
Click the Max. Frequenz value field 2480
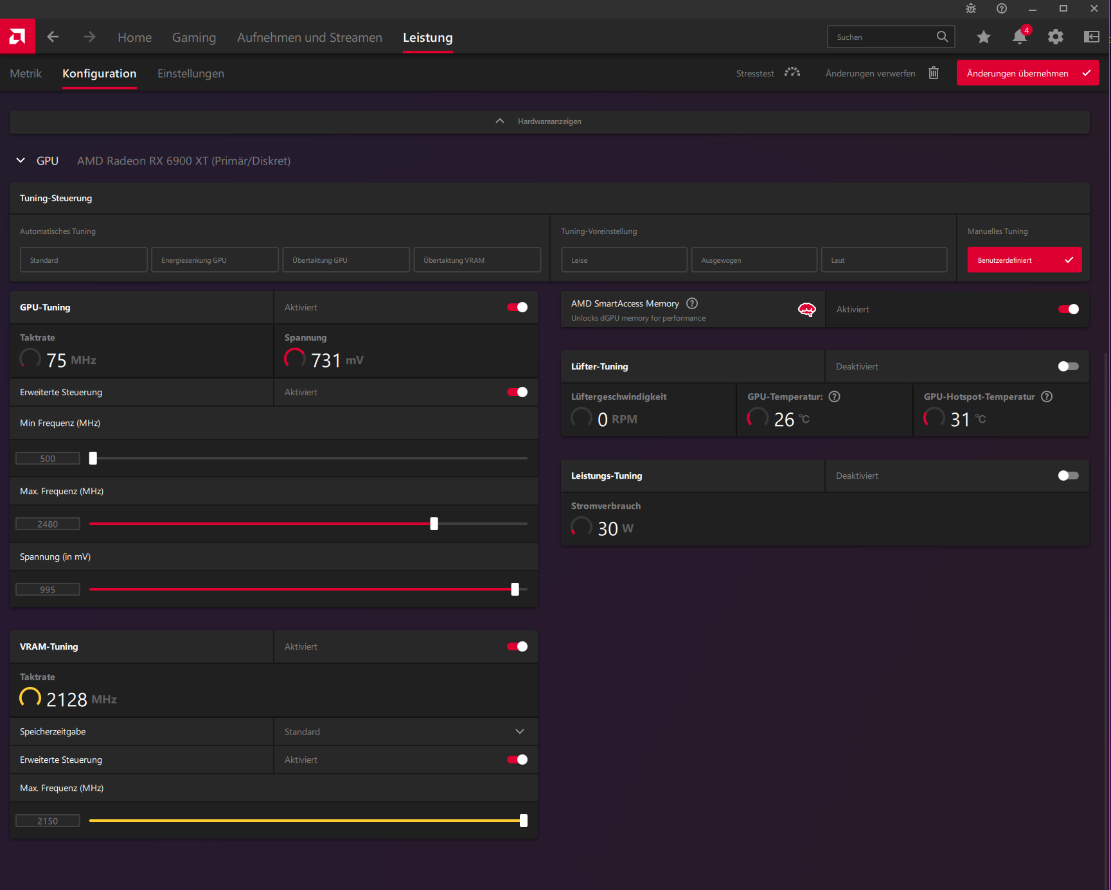pos(48,524)
